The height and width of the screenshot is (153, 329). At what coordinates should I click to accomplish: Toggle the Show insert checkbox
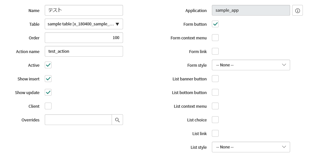[48, 79]
